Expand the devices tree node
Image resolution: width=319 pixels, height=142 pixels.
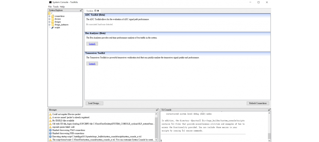point(49,19)
